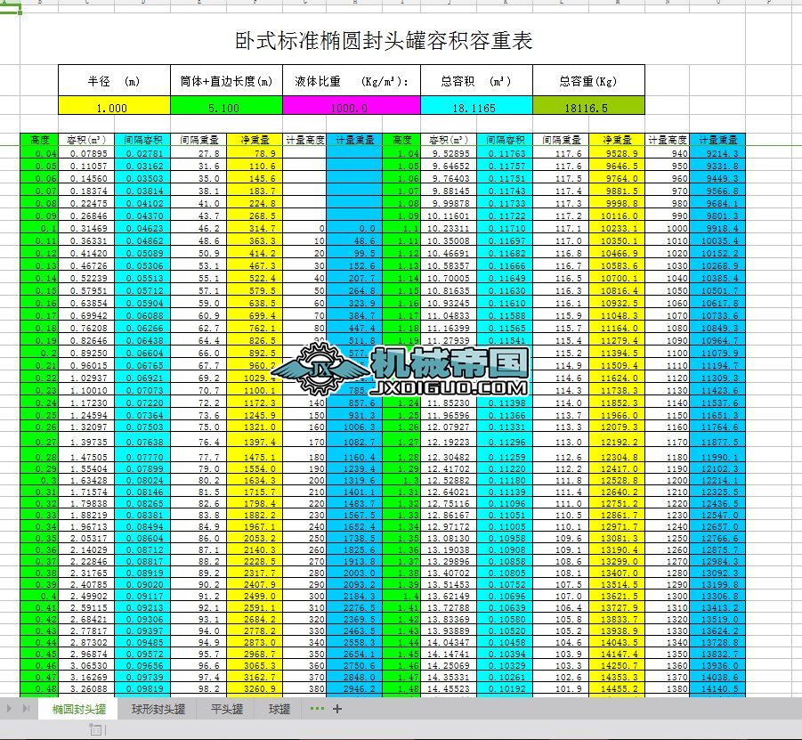Select the 半径 (m) header cell
This screenshot has height=740, width=802.
click(x=114, y=80)
